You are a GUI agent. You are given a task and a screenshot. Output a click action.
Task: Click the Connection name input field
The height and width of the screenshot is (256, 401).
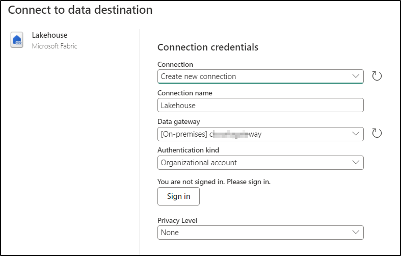260,105
